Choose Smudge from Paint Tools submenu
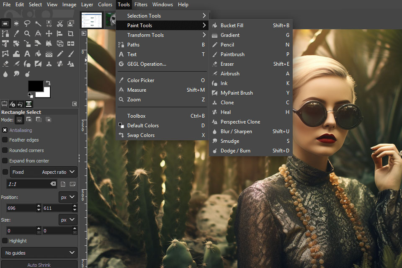The width and height of the screenshot is (402, 268). pyautogui.click(x=230, y=141)
